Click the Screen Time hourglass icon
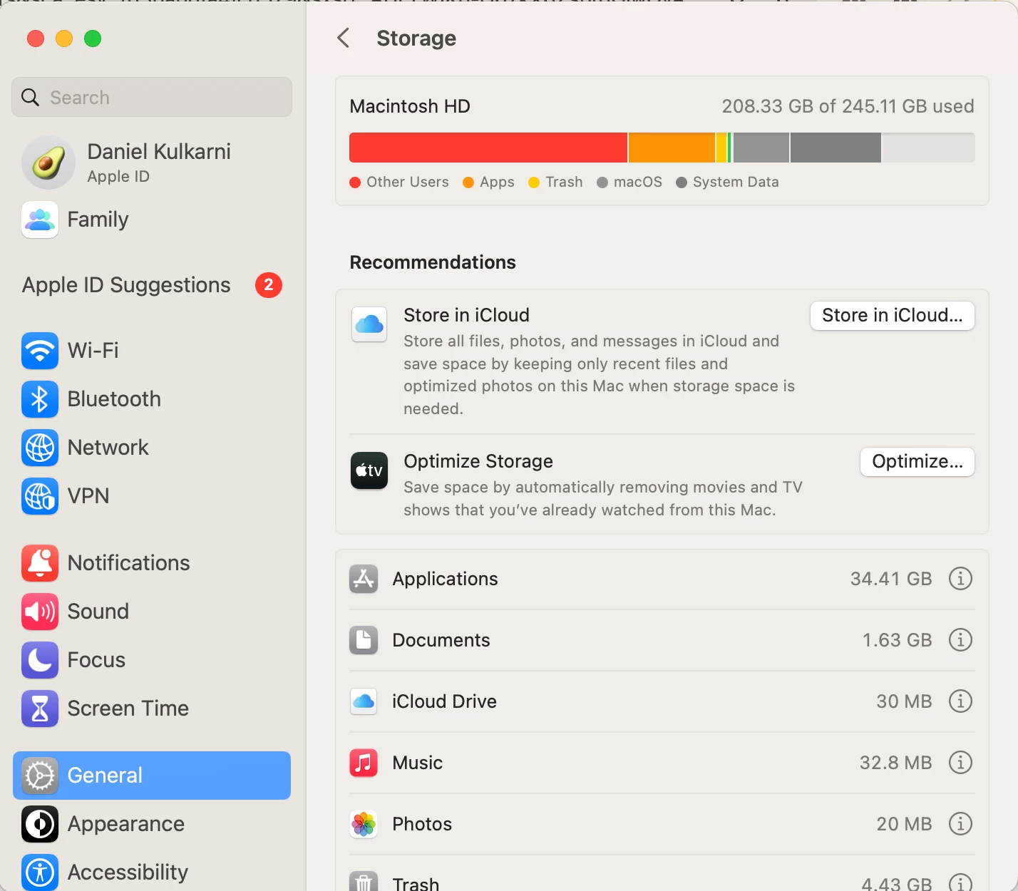 point(40,709)
